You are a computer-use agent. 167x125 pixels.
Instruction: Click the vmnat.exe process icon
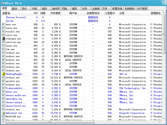click(4, 92)
